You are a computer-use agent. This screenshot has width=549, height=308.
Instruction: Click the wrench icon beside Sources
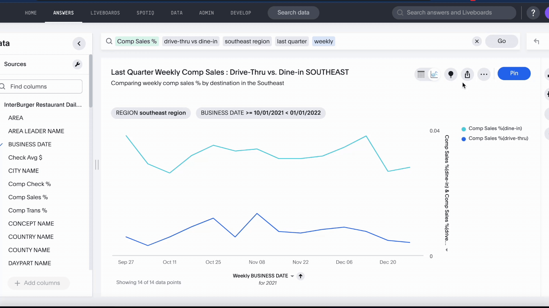(77, 64)
